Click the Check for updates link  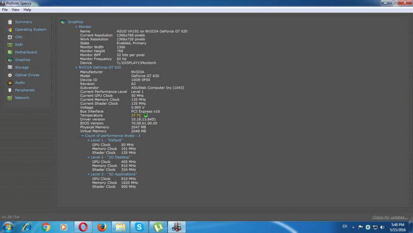click(x=389, y=217)
